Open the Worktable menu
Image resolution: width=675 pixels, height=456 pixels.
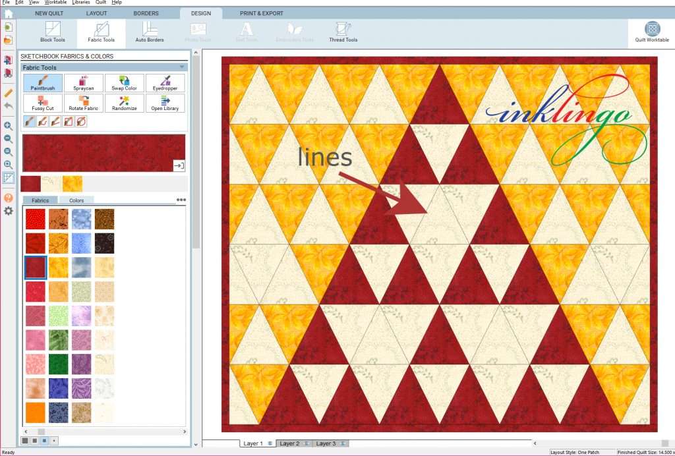point(55,3)
